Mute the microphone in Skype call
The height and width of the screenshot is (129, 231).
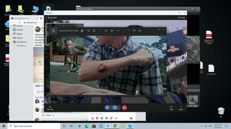click(x=107, y=108)
